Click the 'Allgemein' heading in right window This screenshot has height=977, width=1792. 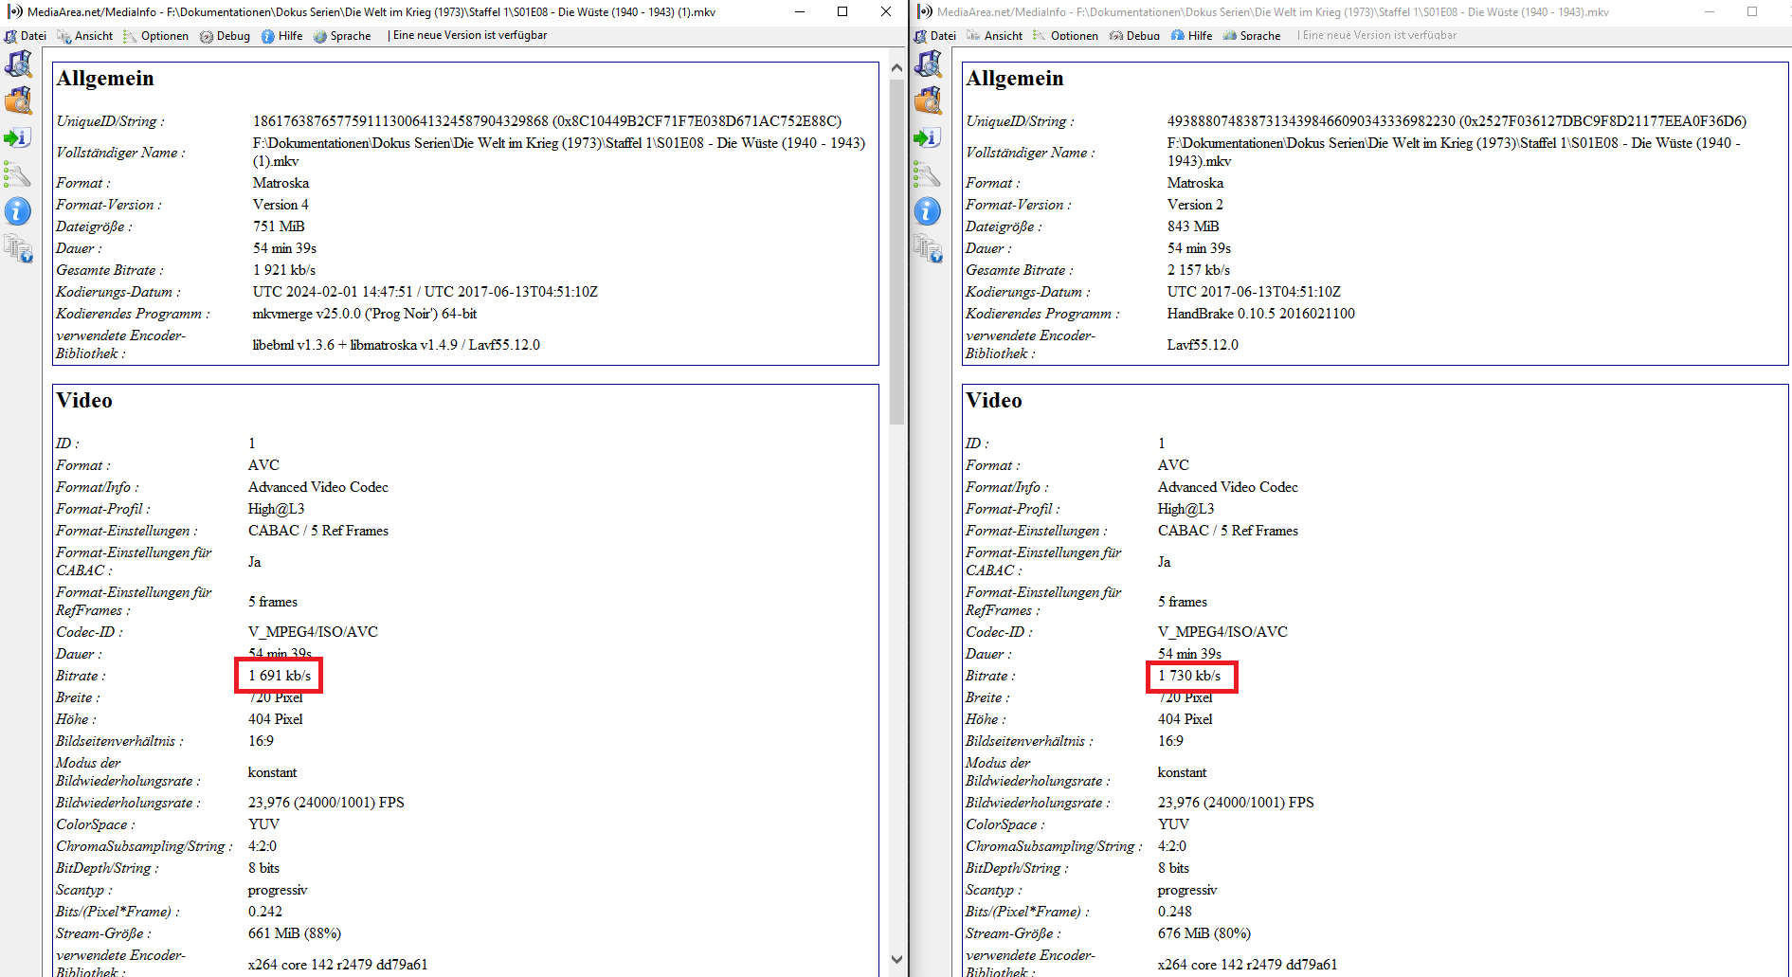point(1015,79)
